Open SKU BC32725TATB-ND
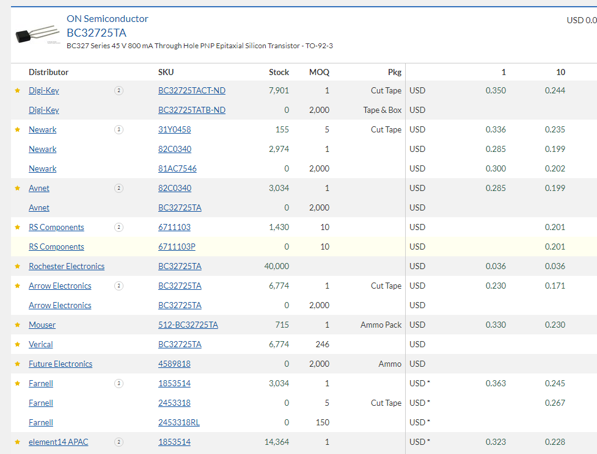 click(x=192, y=110)
